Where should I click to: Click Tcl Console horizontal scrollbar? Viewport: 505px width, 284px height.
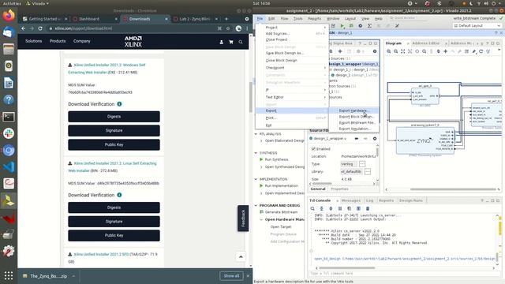click(347, 268)
